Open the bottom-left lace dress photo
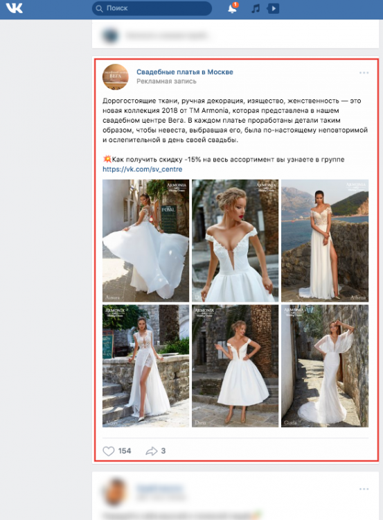 (145, 366)
